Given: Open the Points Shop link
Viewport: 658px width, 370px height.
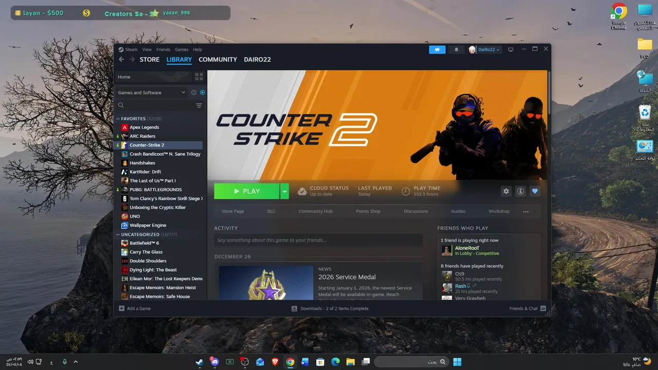Looking at the screenshot, I should click(368, 211).
